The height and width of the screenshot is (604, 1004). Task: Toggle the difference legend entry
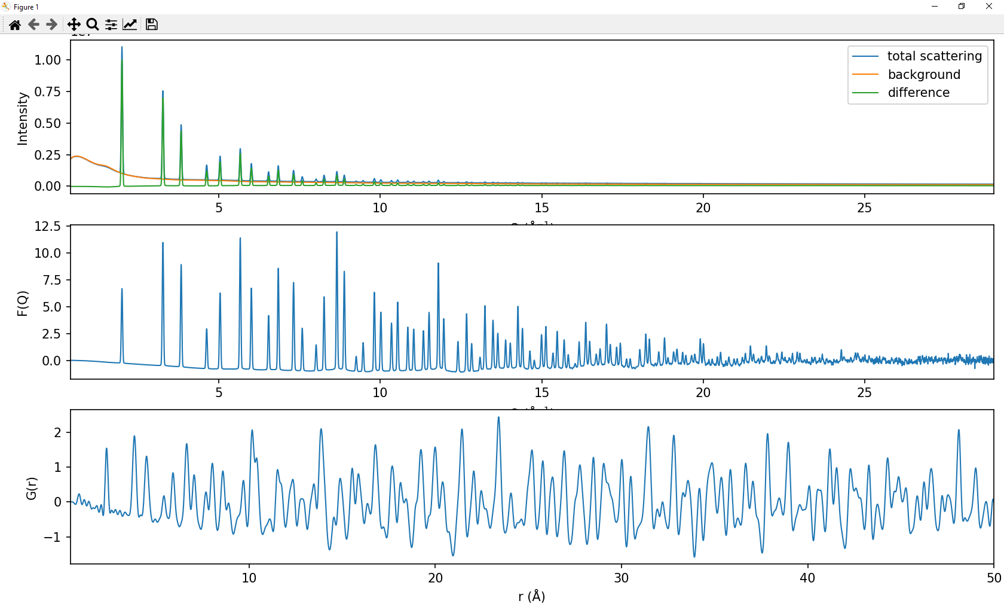pos(918,92)
